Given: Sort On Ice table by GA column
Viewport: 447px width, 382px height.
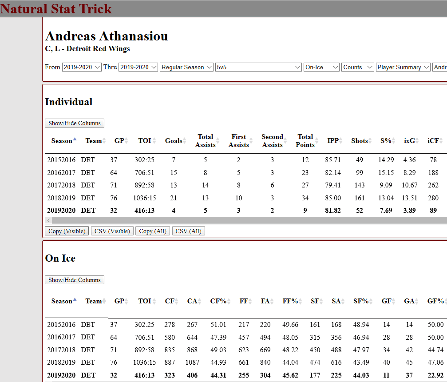Looking at the screenshot, I should pos(409,301).
